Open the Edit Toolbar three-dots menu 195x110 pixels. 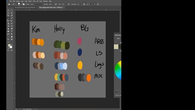pyautogui.click(x=8, y=42)
